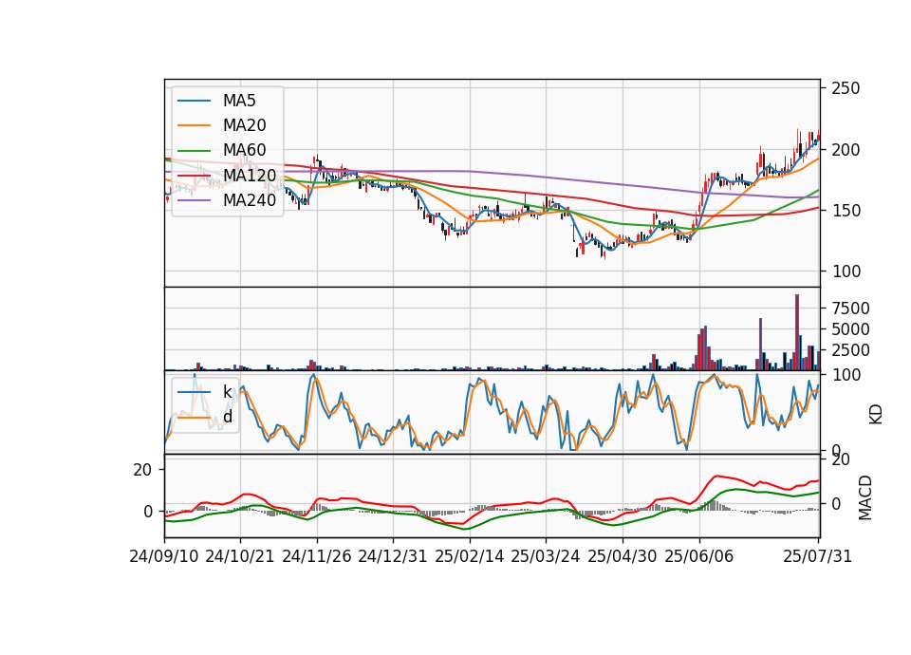Click the 24/12/31 date tick label
Screen dimensions: 911x655
393,556
